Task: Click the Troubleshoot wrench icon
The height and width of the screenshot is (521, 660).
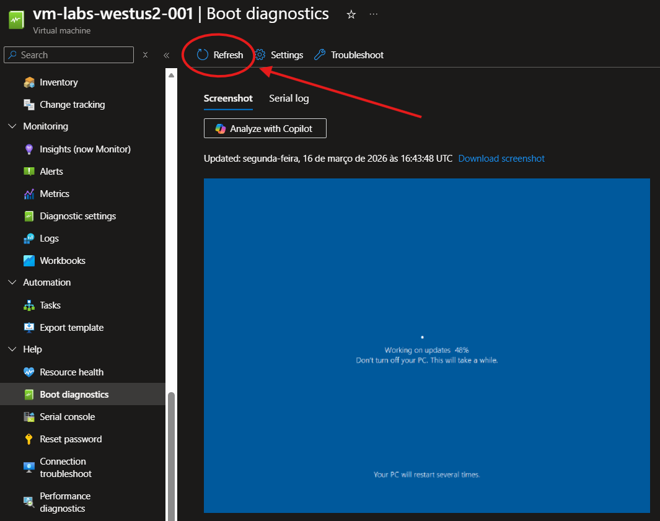Action: pos(320,55)
